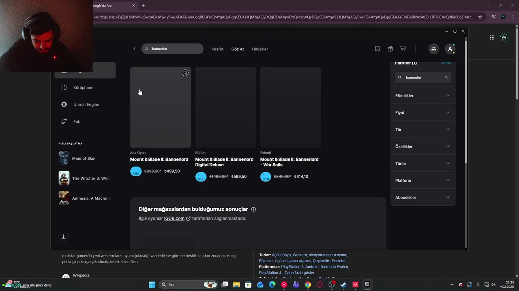Open the Google apps grid icon in Chrome
The image size is (519, 291).
(492, 38)
